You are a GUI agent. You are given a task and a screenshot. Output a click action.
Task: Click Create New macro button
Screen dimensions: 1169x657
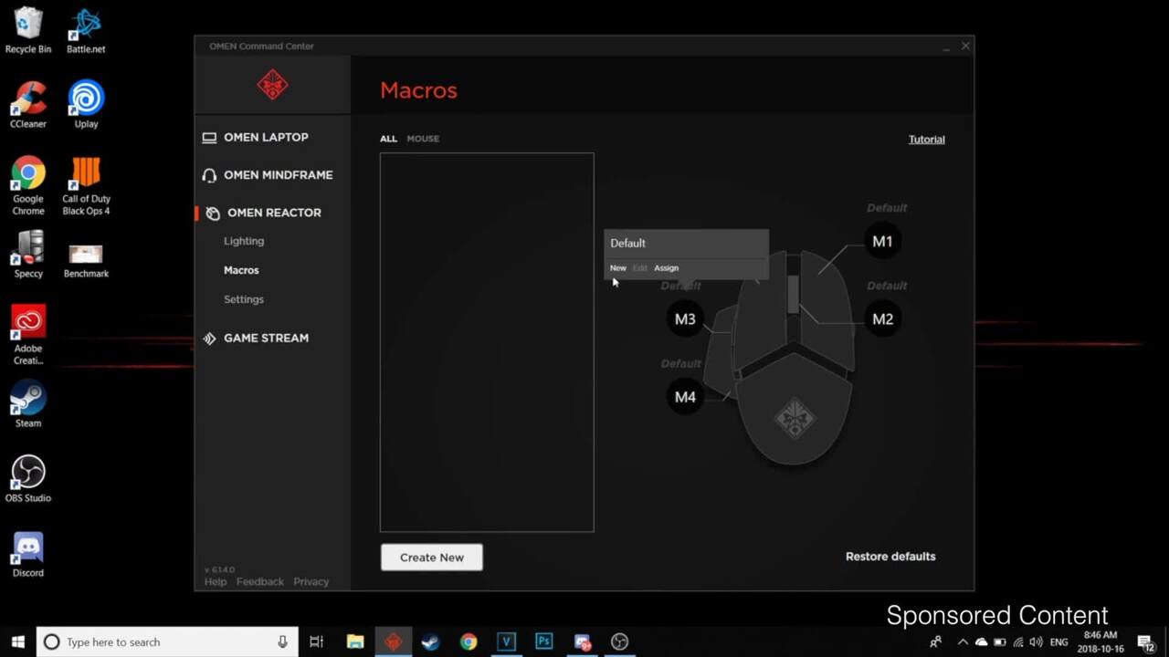432,558
